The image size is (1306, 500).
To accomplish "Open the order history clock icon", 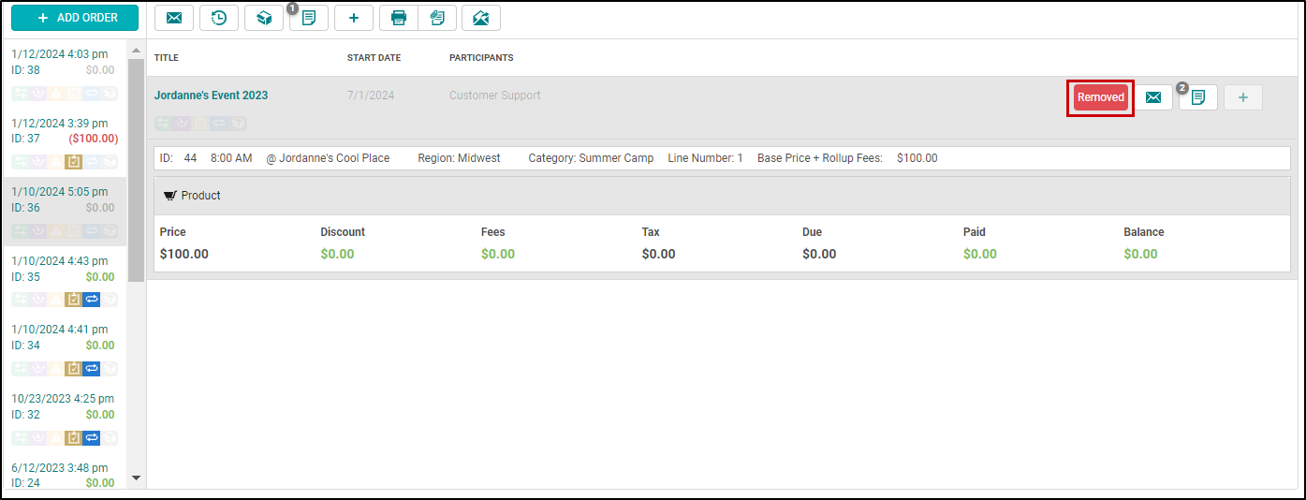I will tap(219, 18).
